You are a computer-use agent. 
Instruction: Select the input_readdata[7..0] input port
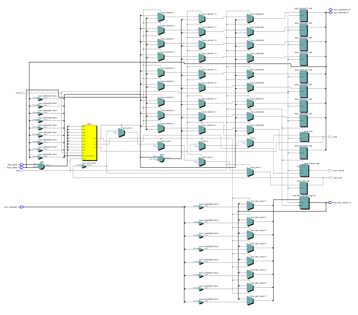[22, 207]
